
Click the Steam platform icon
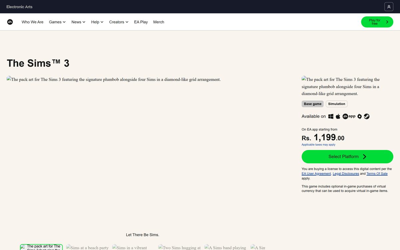pos(367,116)
